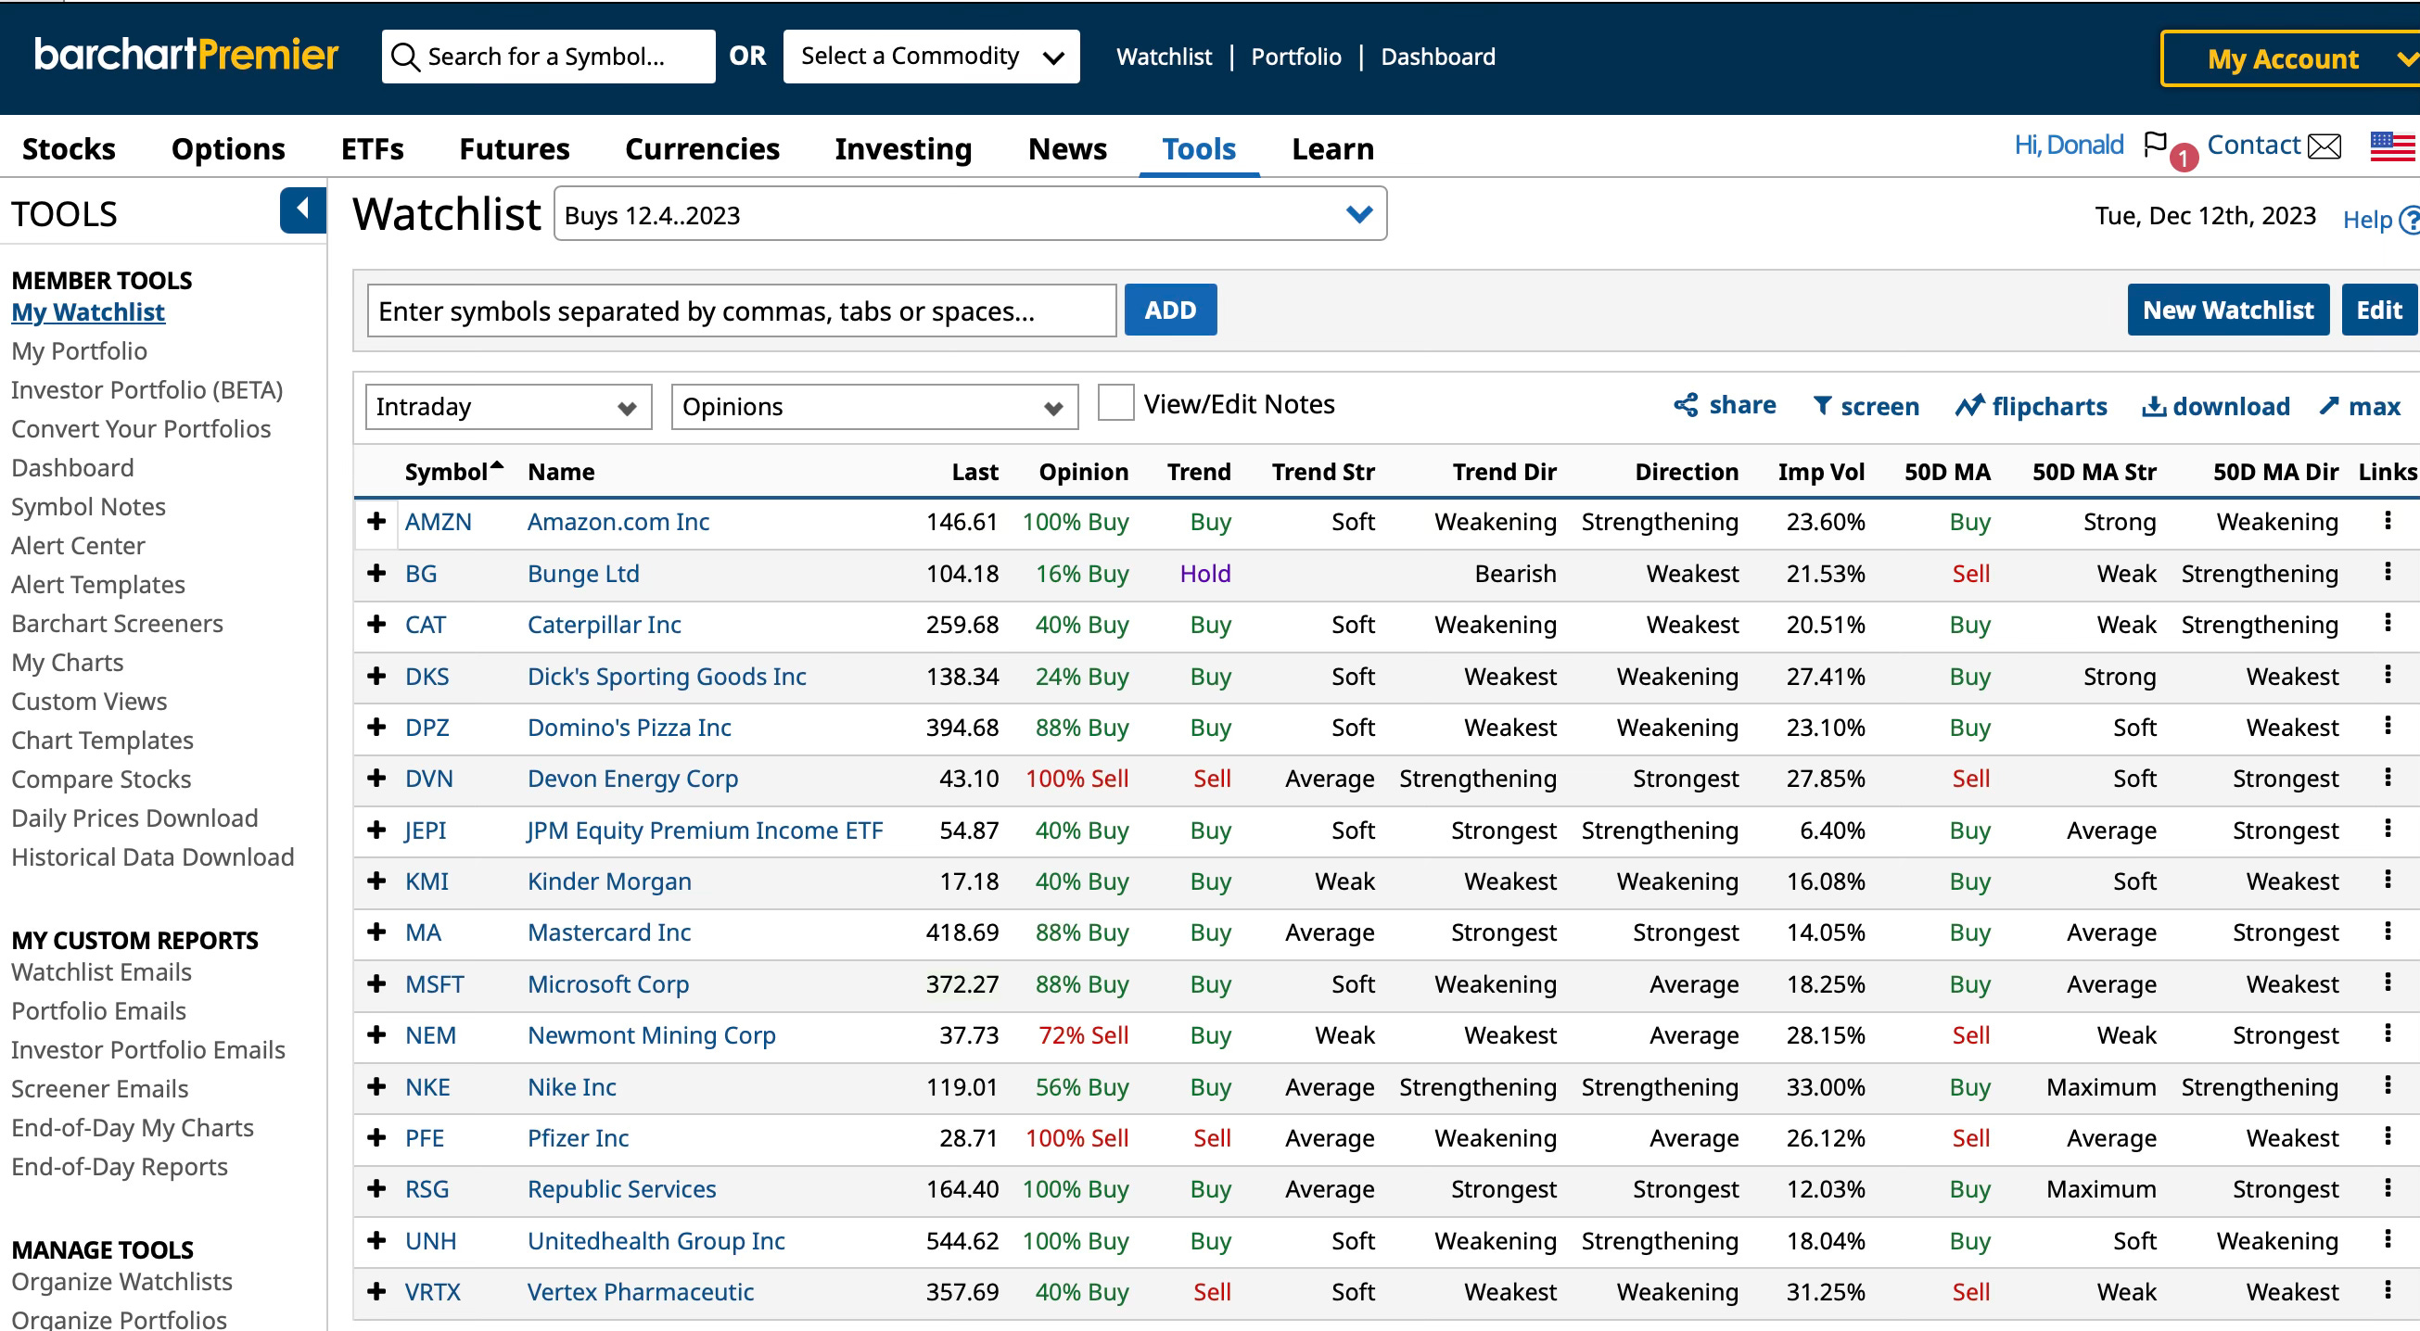The height and width of the screenshot is (1331, 2420).
Task: Click the search magnifier icon
Action: point(405,57)
